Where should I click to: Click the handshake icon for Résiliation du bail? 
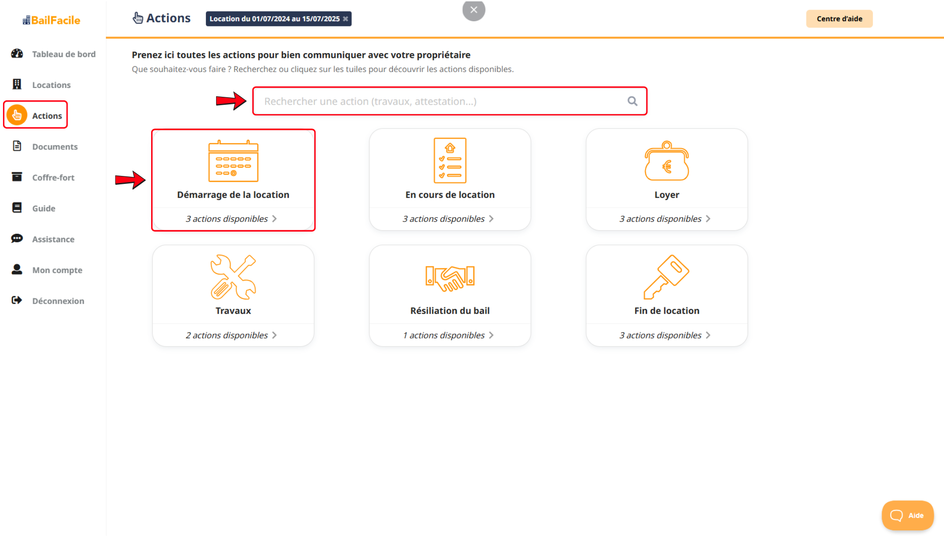pos(450,278)
